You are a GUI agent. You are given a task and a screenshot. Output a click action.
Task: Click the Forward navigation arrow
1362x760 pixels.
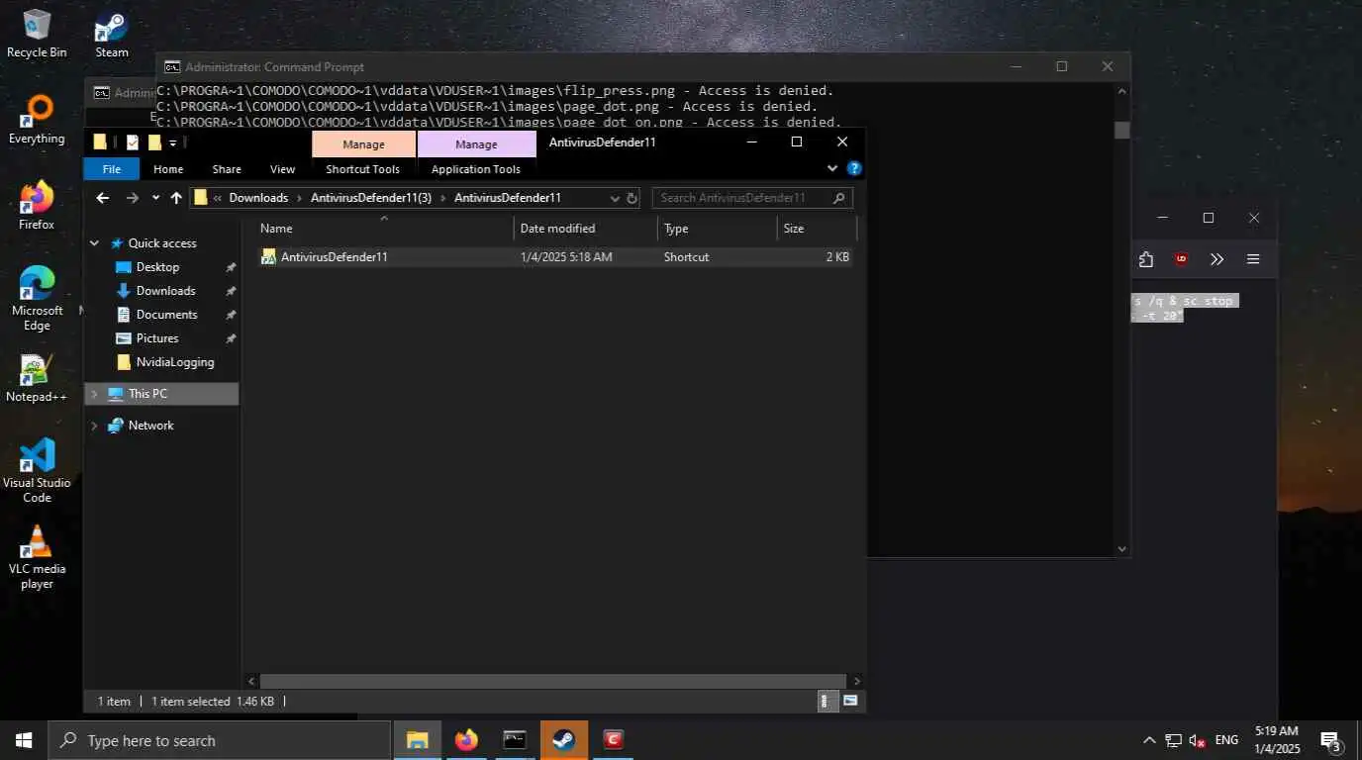133,198
